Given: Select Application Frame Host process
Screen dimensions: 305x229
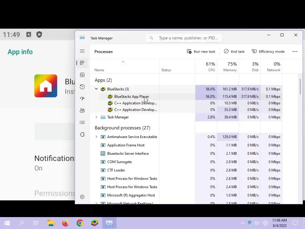Looking at the screenshot, I should [x=126, y=145].
